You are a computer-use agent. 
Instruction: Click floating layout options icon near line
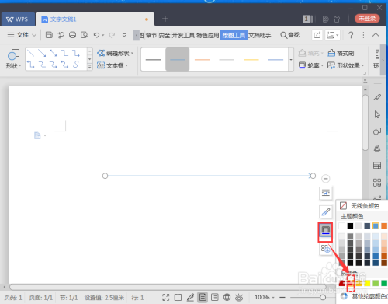pyautogui.click(x=326, y=194)
